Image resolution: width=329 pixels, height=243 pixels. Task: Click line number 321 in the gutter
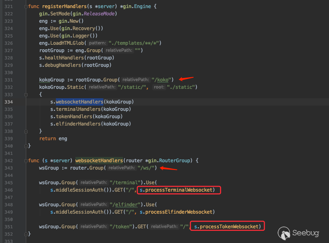point(9,7)
